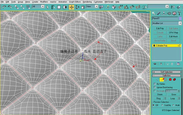Collapse the Selection rollout
This screenshot has height=115, width=183.
(x=166, y=75)
